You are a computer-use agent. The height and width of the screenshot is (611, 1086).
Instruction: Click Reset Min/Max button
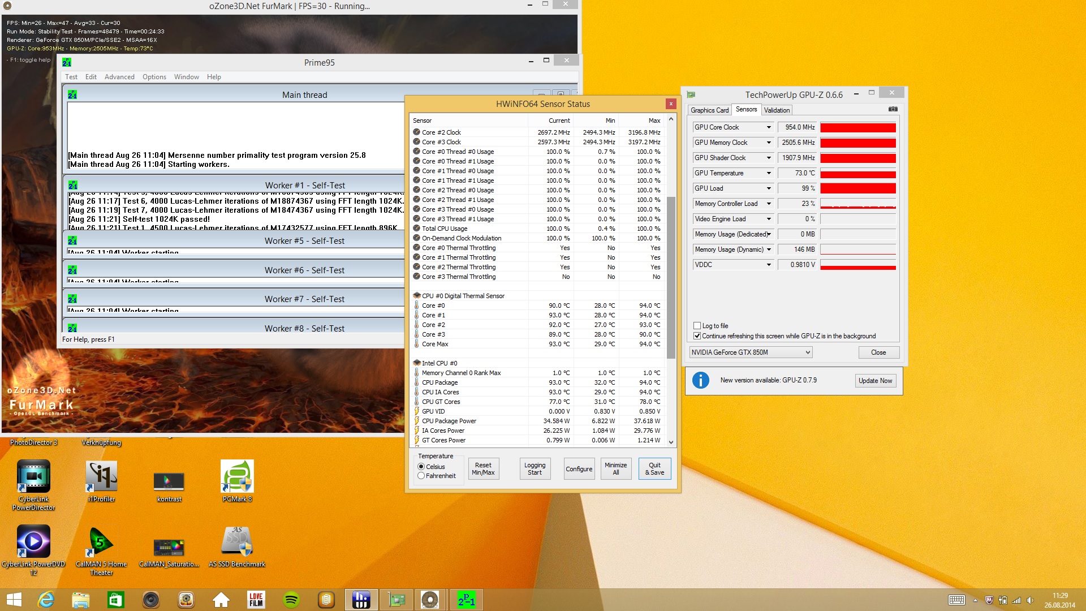[x=483, y=469]
